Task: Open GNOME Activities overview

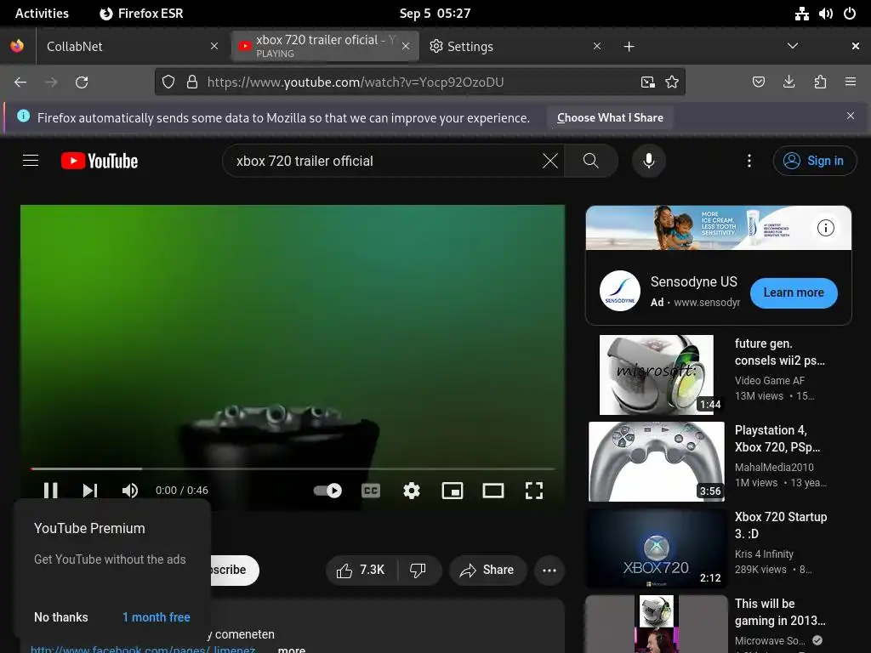Action: 42,14
